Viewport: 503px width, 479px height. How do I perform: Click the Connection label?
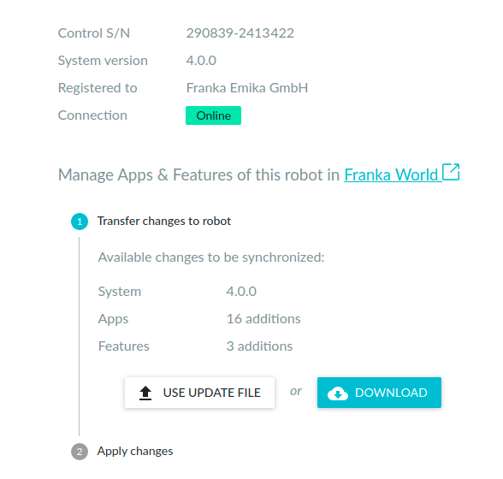tap(92, 115)
